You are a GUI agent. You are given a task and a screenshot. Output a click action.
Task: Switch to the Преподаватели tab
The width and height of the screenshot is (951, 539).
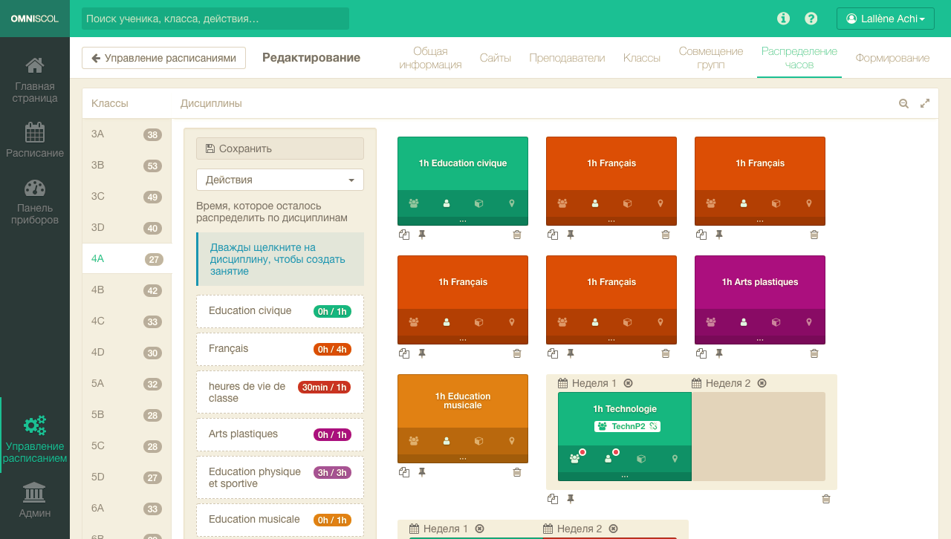click(567, 58)
